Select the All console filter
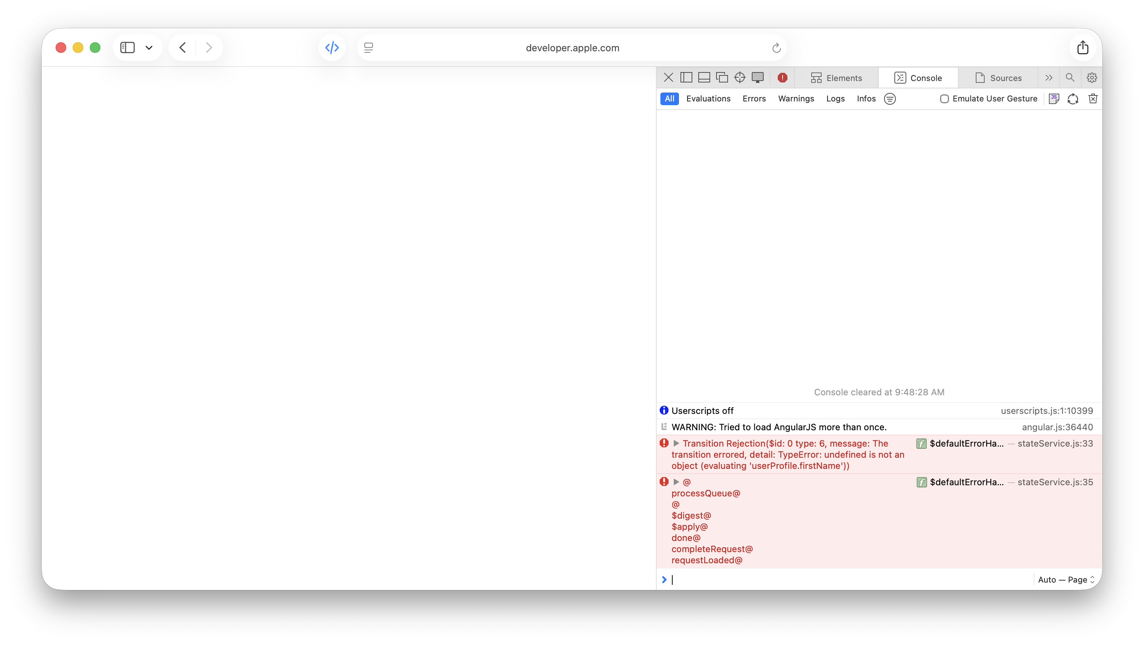Screen dimensions: 1144x645 (669, 98)
